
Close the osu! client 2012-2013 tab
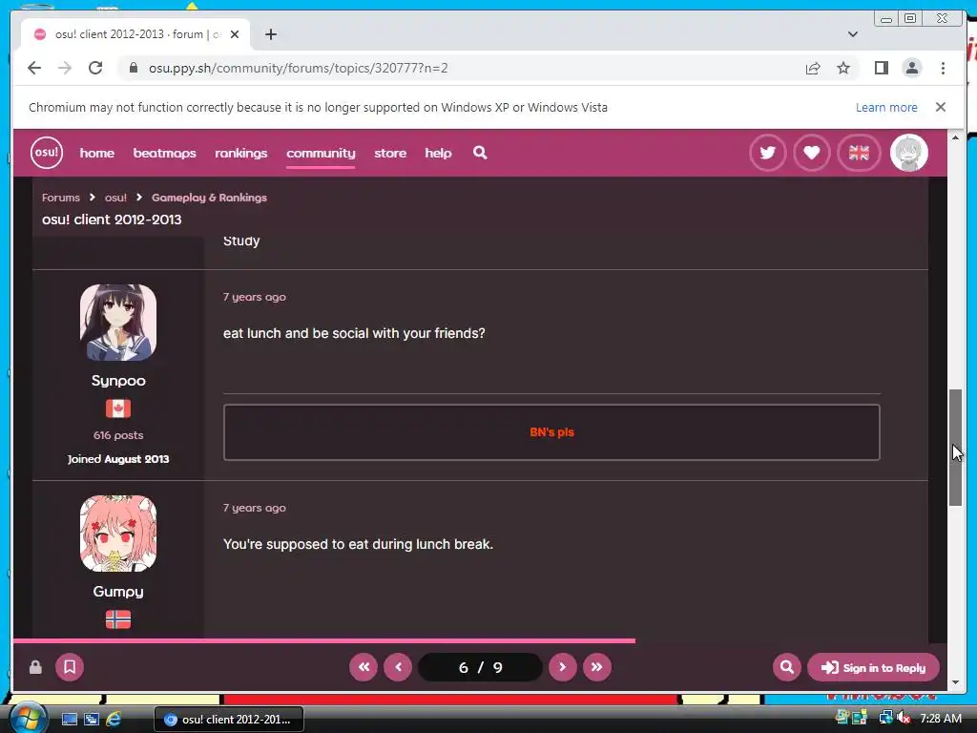[x=235, y=34]
